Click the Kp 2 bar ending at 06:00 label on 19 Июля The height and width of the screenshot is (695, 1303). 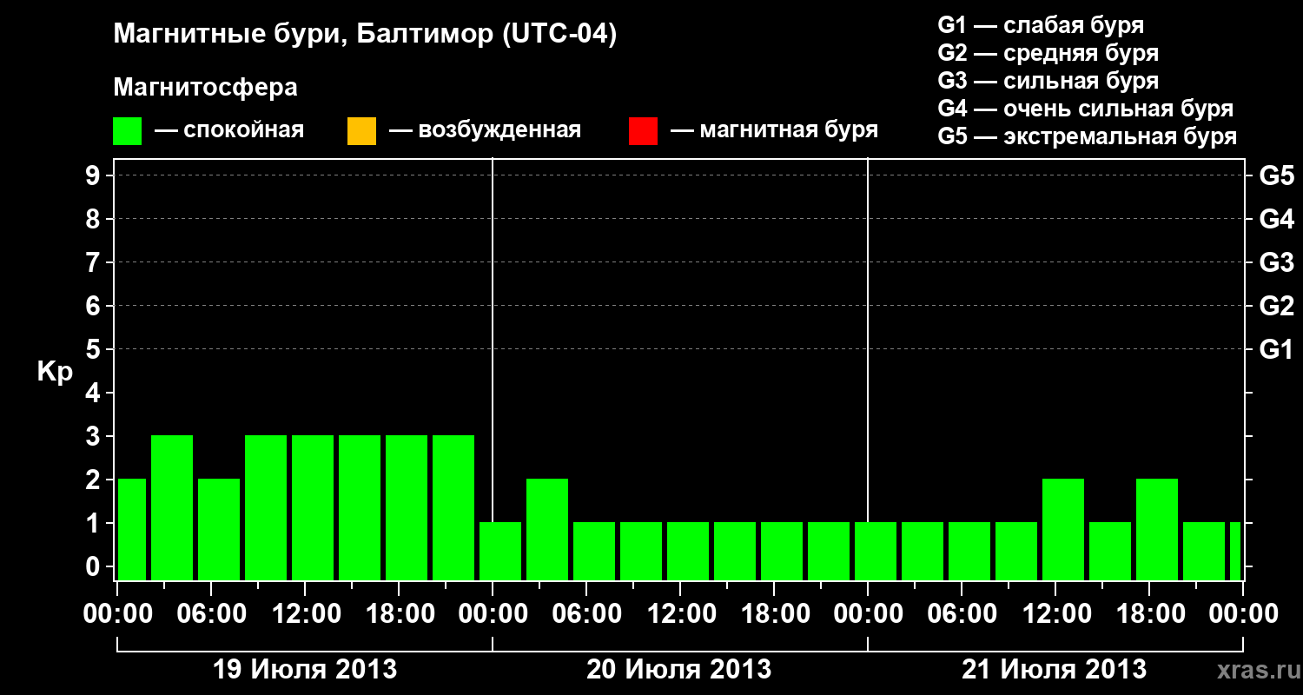(219, 529)
